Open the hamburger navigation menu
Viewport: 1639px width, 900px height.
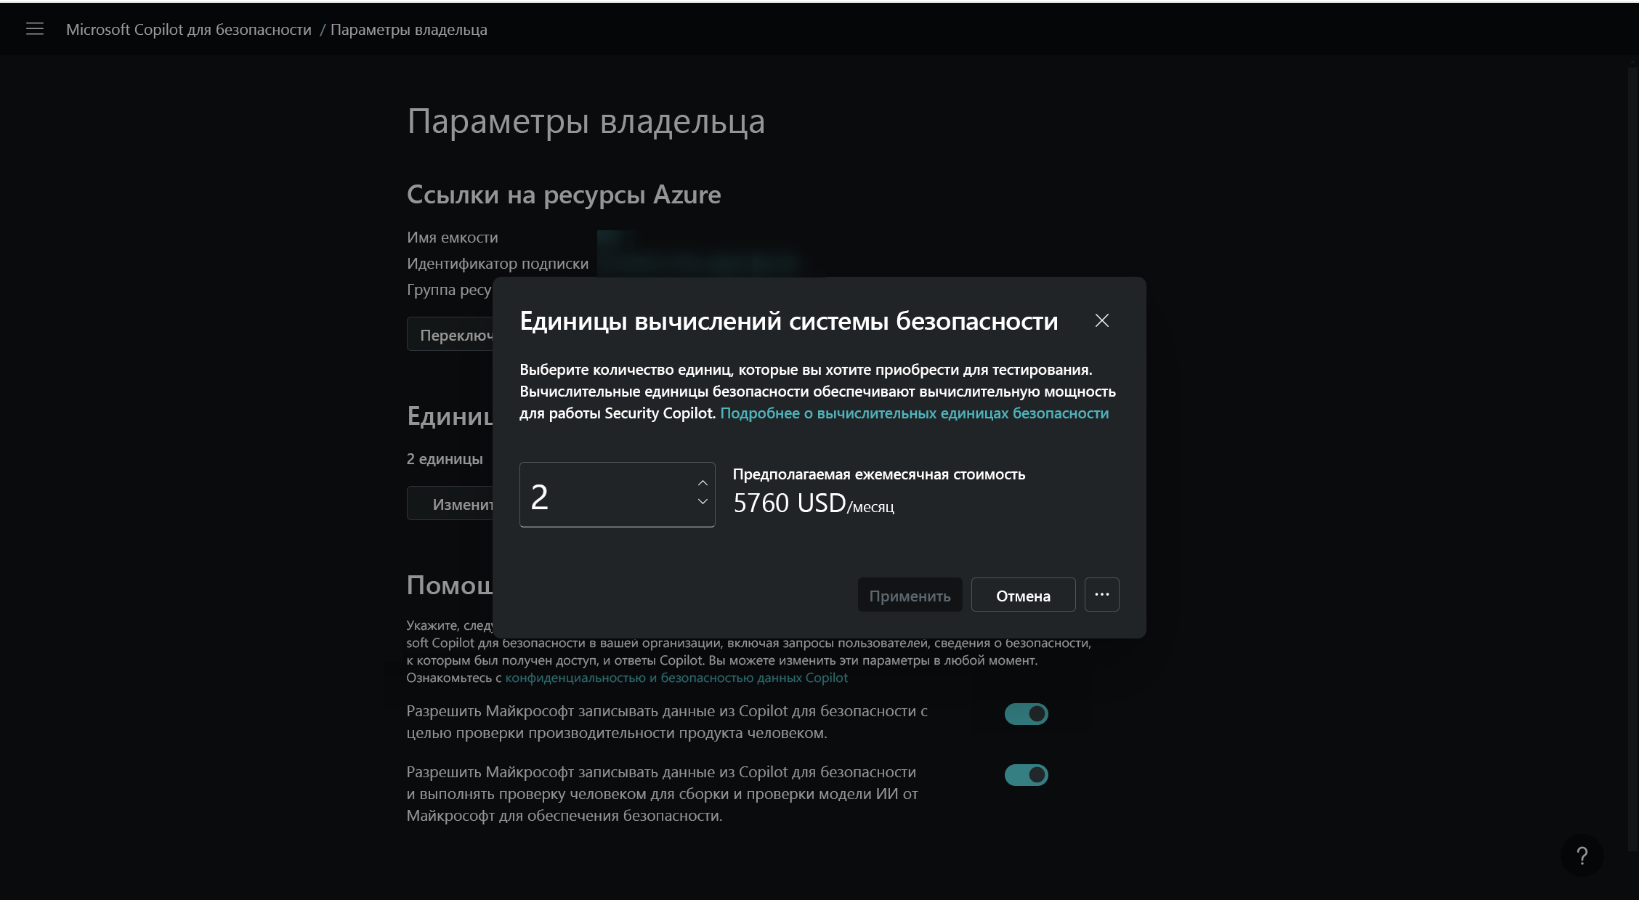click(x=35, y=29)
